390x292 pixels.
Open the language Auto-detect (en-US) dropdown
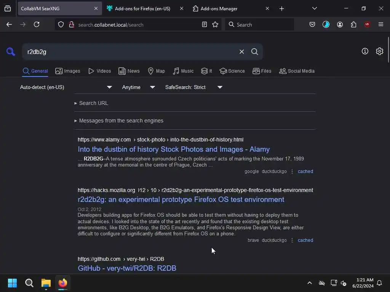[x=66, y=87]
